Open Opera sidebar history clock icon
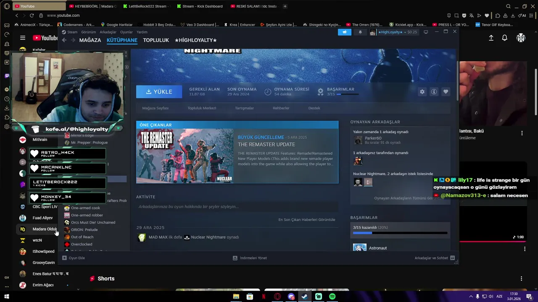The width and height of the screenshot is (538, 302). point(7,99)
